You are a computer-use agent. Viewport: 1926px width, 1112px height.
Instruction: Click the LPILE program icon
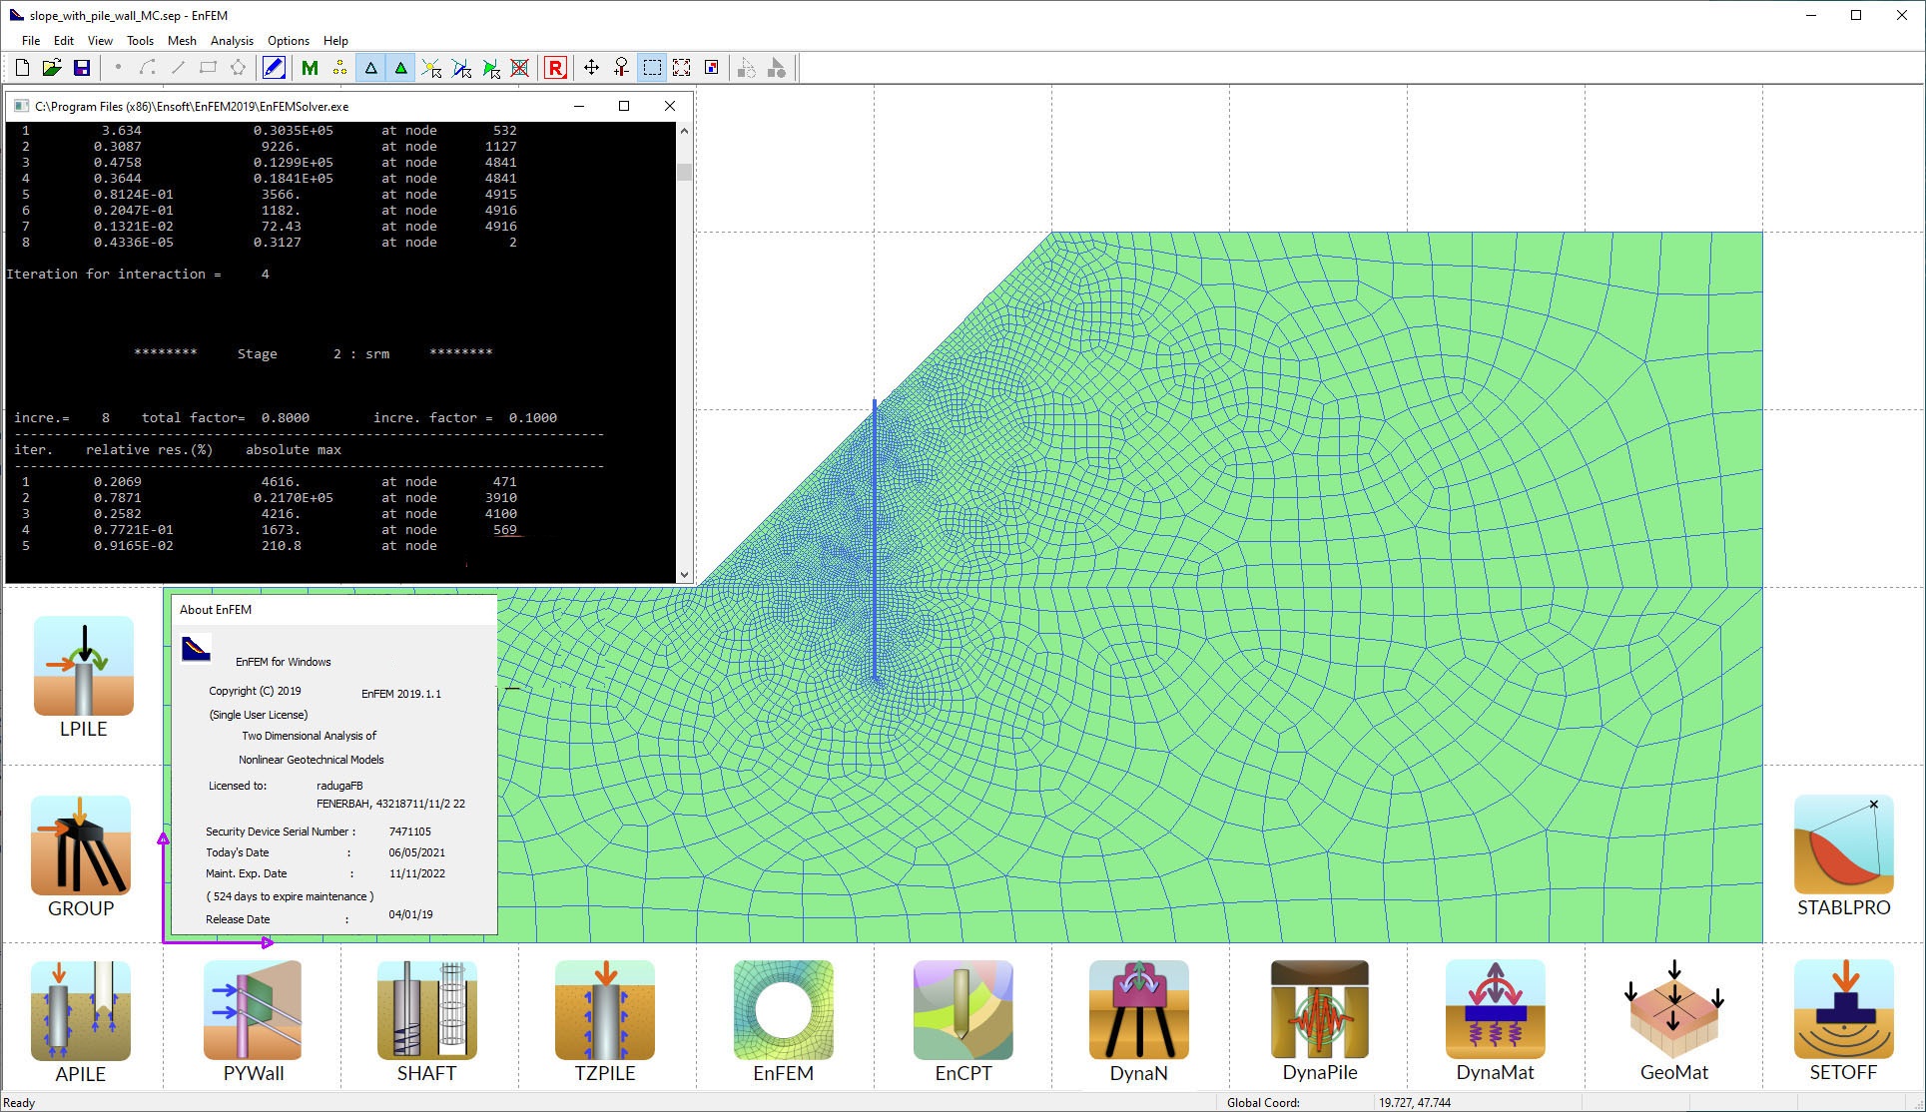(84, 666)
